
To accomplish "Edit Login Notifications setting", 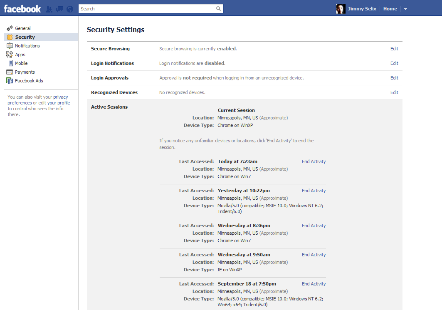I will coord(394,63).
